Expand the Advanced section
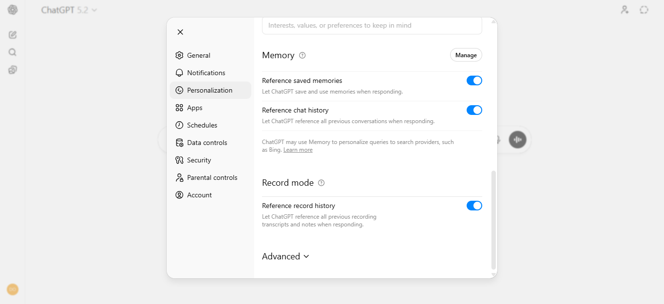The height and width of the screenshot is (304, 664). (286, 256)
